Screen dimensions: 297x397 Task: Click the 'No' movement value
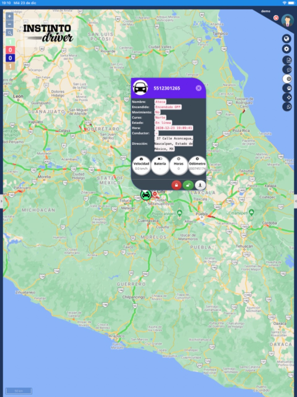pyautogui.click(x=157, y=112)
